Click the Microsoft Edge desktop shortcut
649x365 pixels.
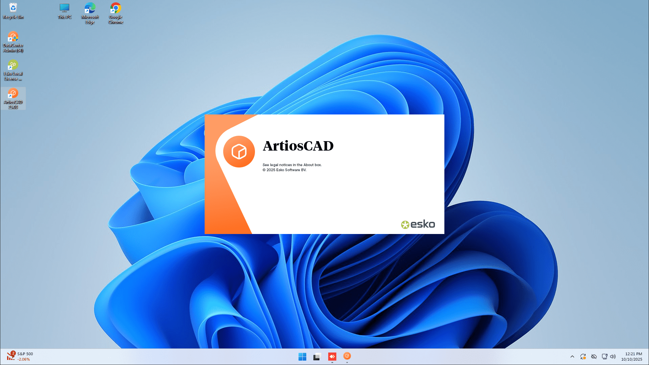(x=90, y=13)
